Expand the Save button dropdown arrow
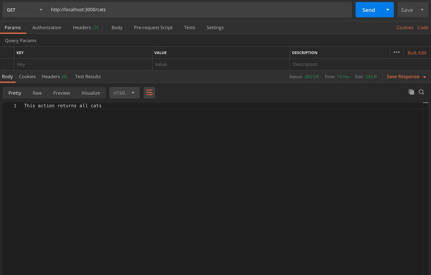 [422, 10]
